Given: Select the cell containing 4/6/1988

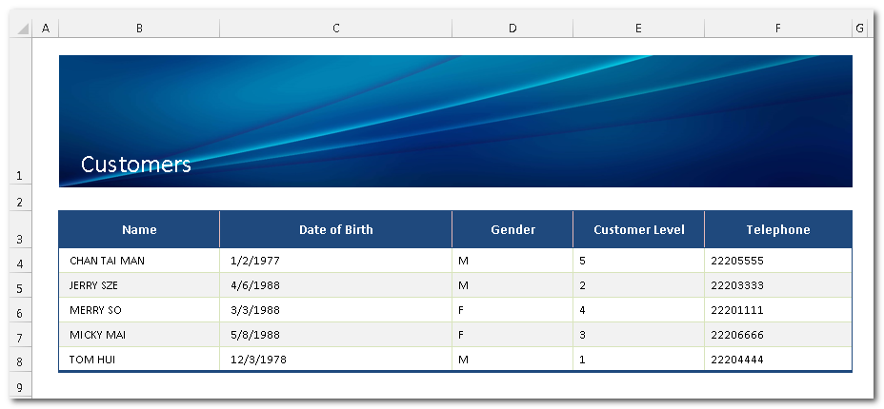Looking at the screenshot, I should click(335, 285).
